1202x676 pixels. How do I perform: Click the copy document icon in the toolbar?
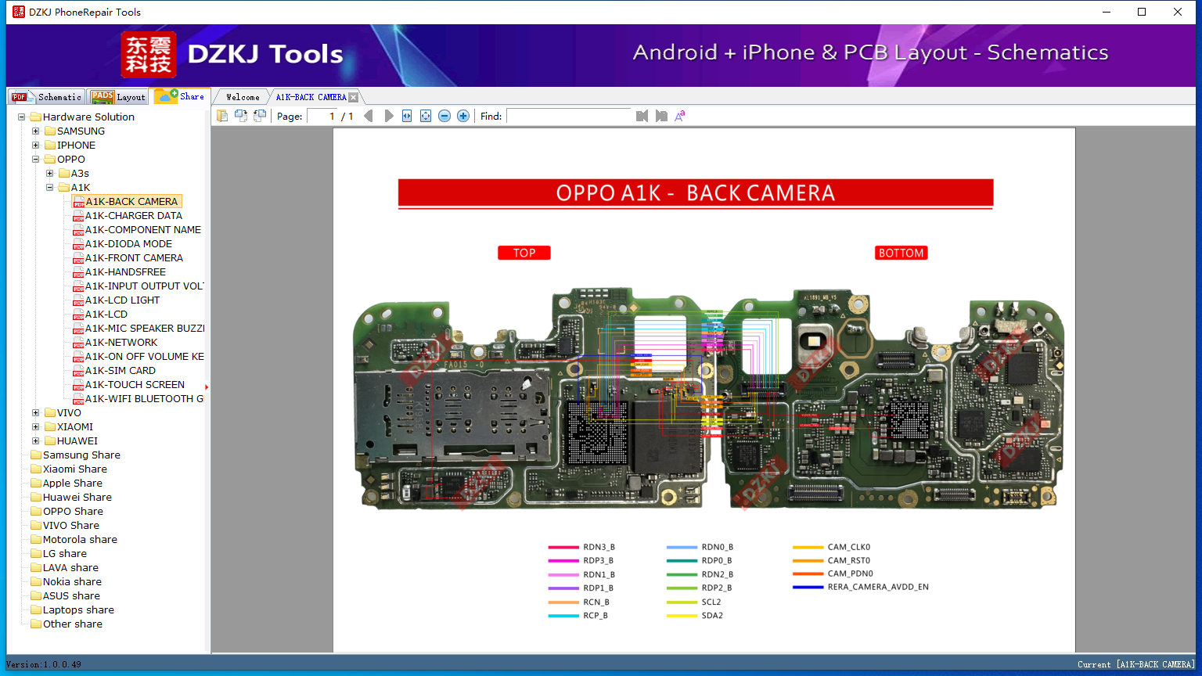pyautogui.click(x=222, y=116)
